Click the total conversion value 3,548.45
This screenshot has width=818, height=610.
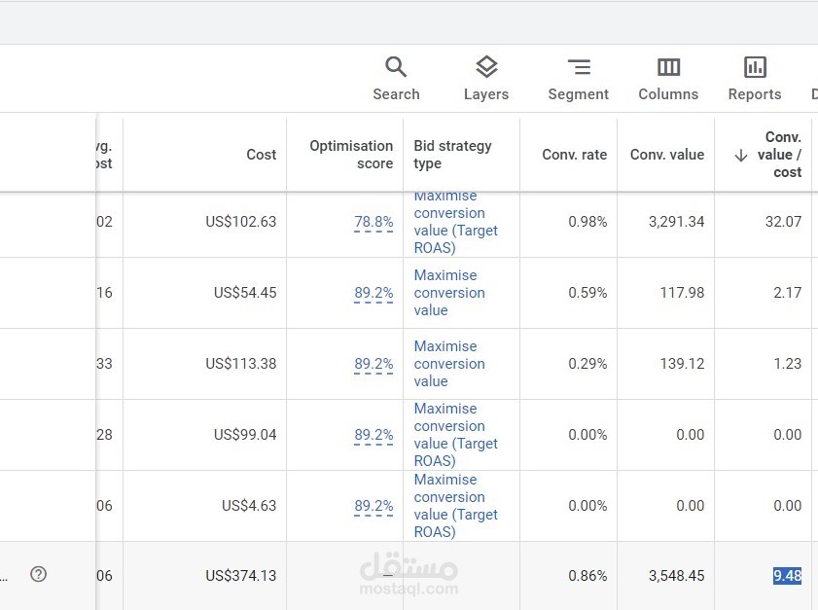[676, 576]
